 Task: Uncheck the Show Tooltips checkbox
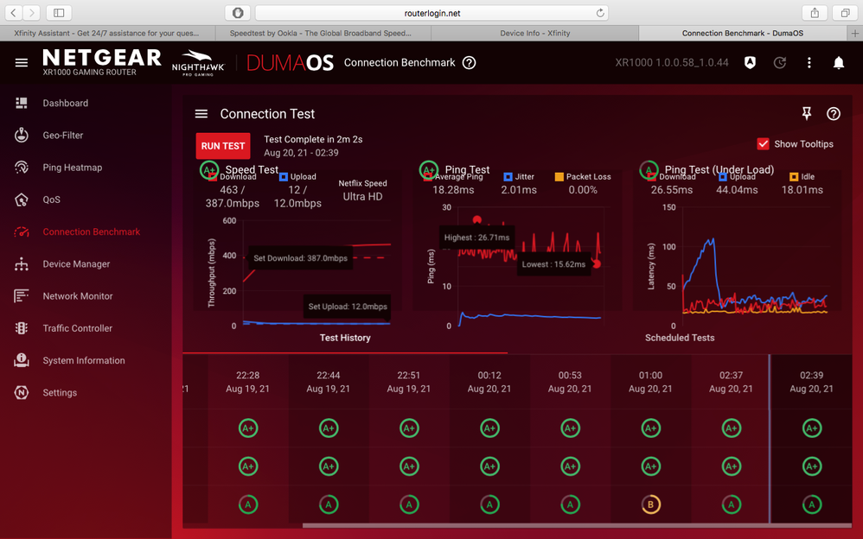763,144
